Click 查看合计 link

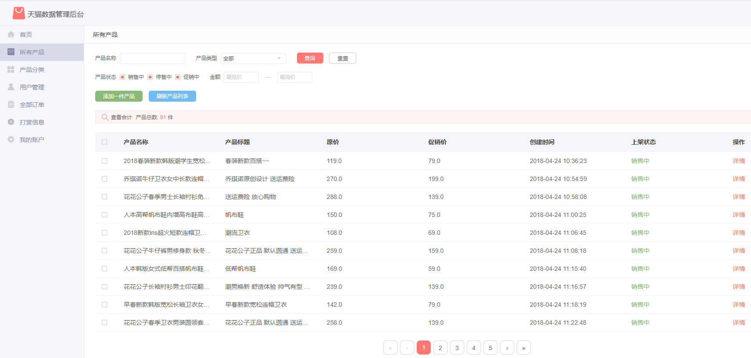(122, 117)
